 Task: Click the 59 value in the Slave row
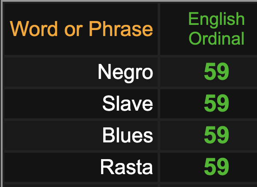[216, 103]
